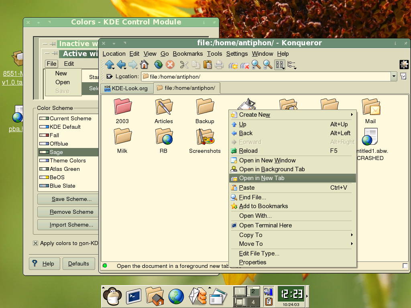Click the New Tab toolbar icon
Screen dimensions: 411x308
233,65
